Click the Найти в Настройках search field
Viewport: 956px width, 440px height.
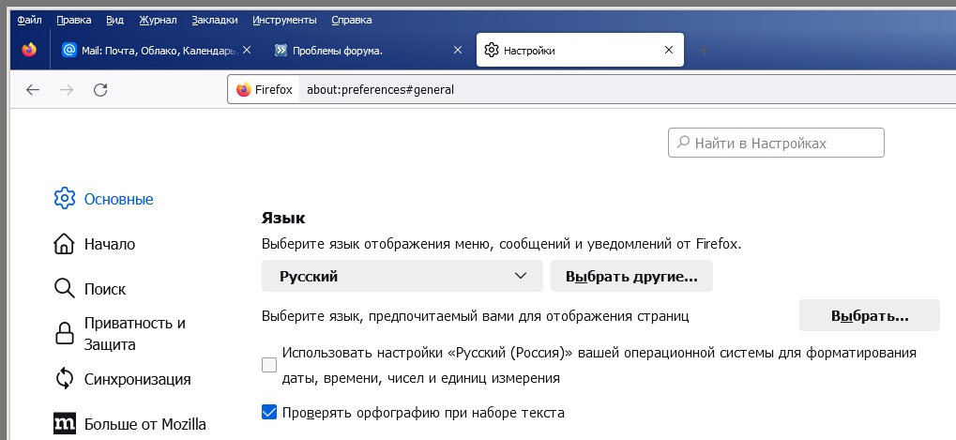pyautogui.click(x=776, y=143)
